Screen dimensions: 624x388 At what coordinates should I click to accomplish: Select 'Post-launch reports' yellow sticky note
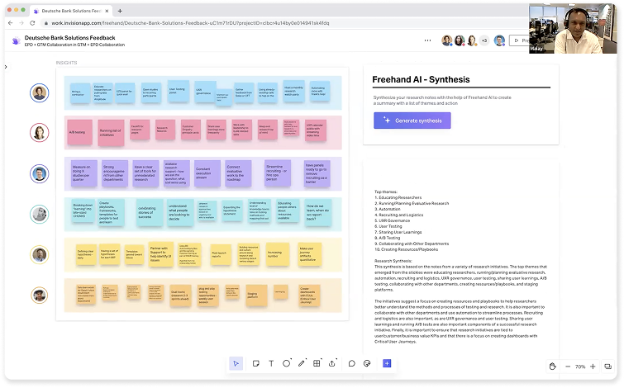point(221,254)
